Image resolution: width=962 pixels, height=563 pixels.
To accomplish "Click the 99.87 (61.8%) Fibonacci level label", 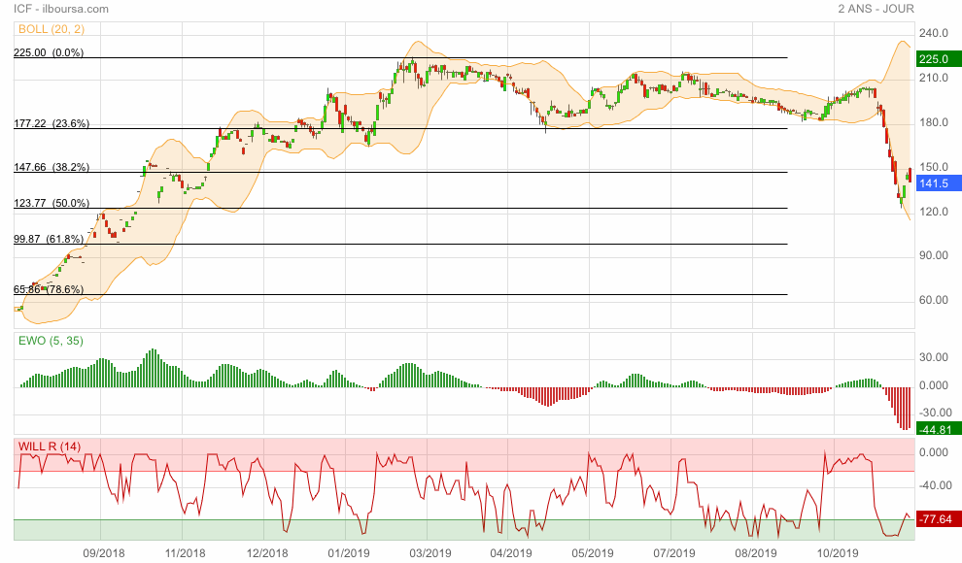I will (x=49, y=239).
